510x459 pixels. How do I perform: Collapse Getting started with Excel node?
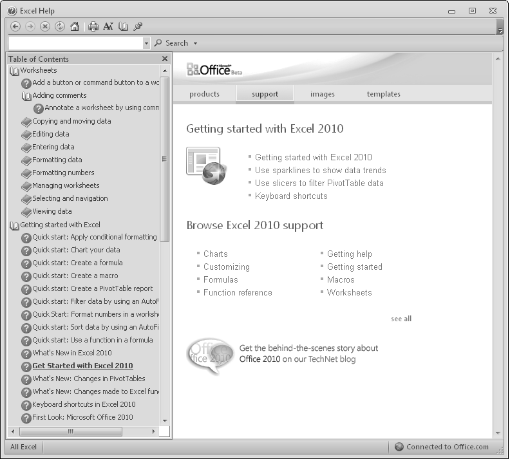[14, 225]
